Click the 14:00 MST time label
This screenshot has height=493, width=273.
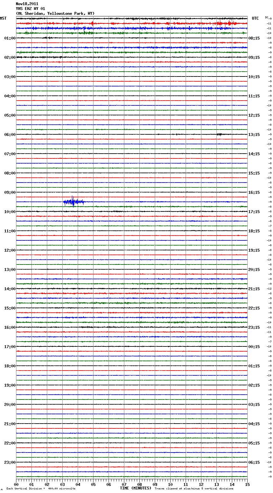coord(10,289)
